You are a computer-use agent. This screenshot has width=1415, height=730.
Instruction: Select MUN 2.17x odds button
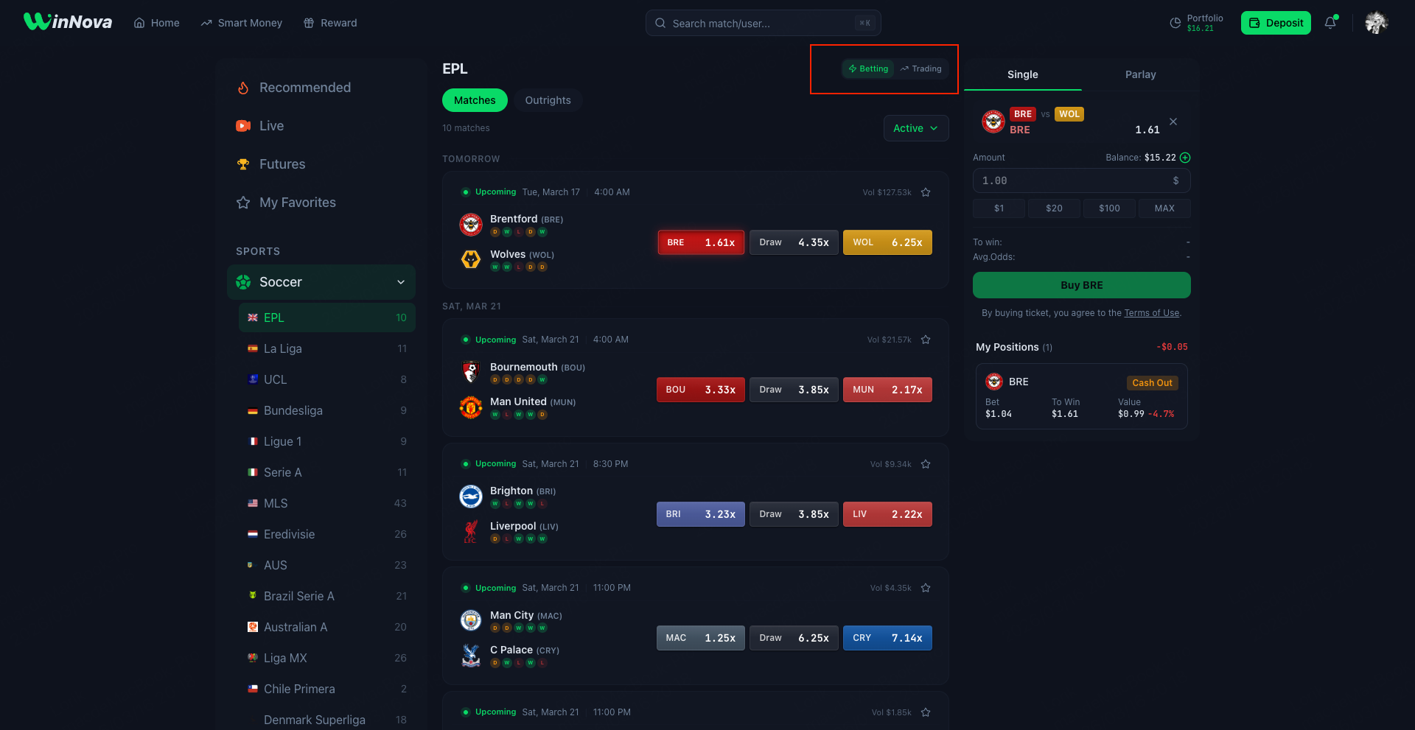[x=887, y=390]
